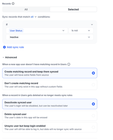113x140 pixels.
Task: Select Deactivate synced user option
Action: click(x=50, y=104)
